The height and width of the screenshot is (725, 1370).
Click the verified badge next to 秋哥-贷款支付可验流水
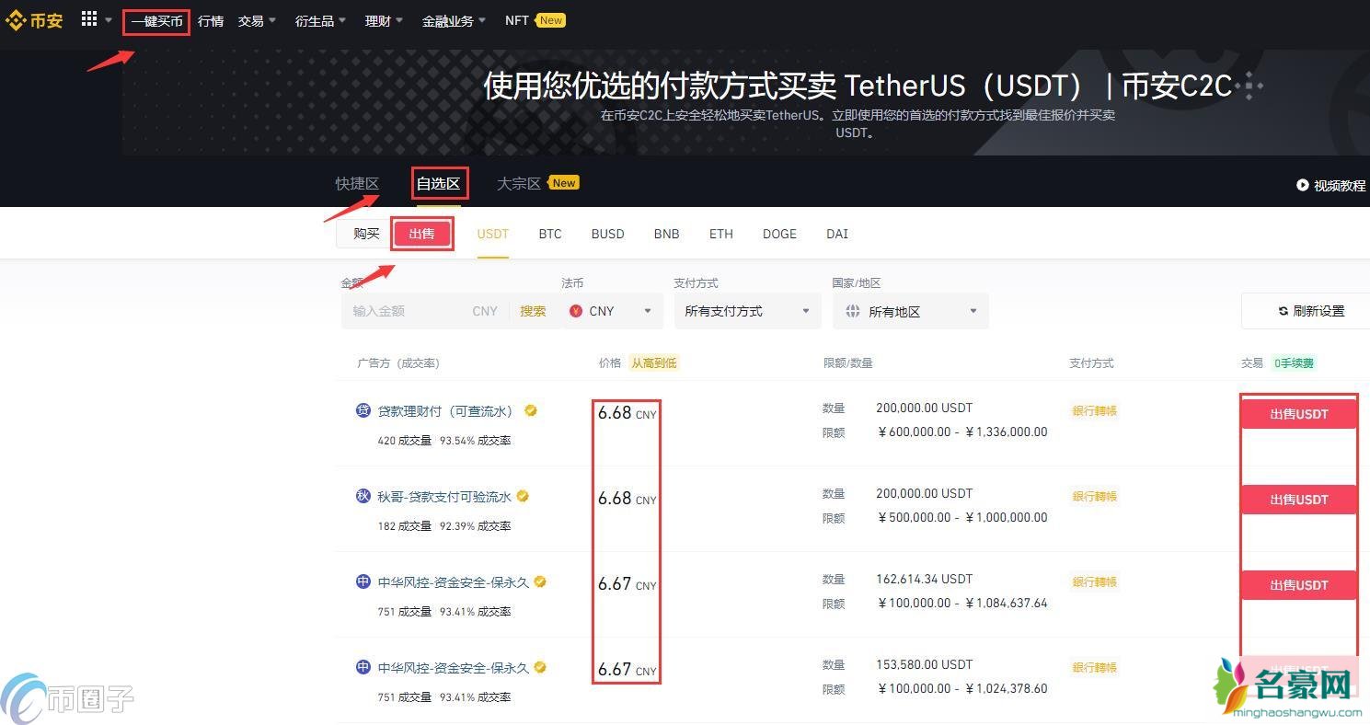click(523, 496)
